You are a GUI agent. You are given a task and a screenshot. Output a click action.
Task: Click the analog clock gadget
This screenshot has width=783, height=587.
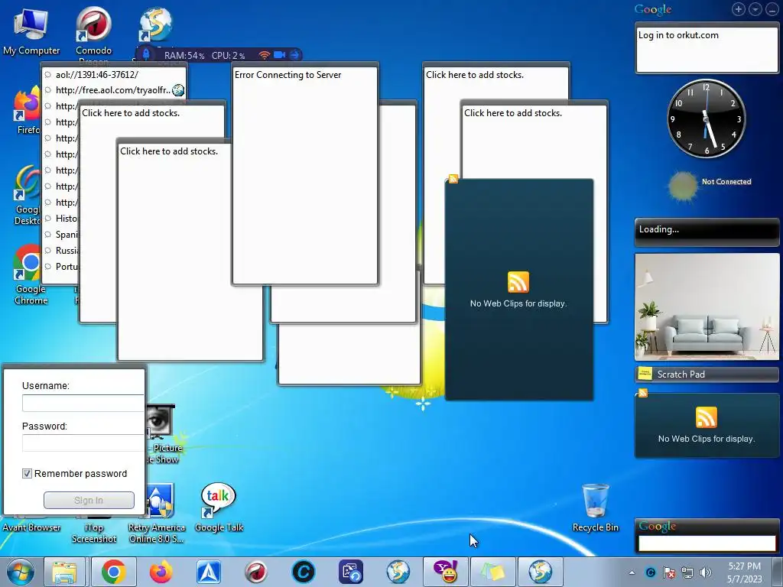[706, 118]
